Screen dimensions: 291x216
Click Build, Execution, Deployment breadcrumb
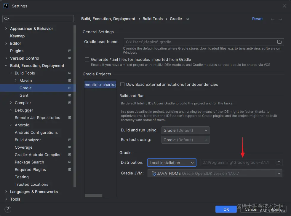click(108, 19)
